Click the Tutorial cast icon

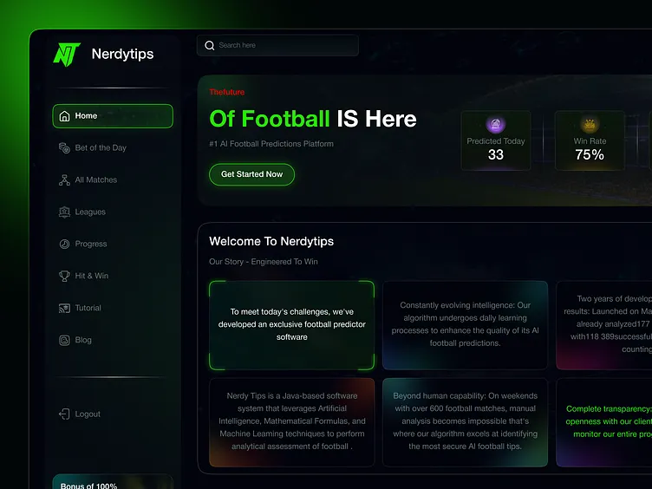click(x=64, y=308)
